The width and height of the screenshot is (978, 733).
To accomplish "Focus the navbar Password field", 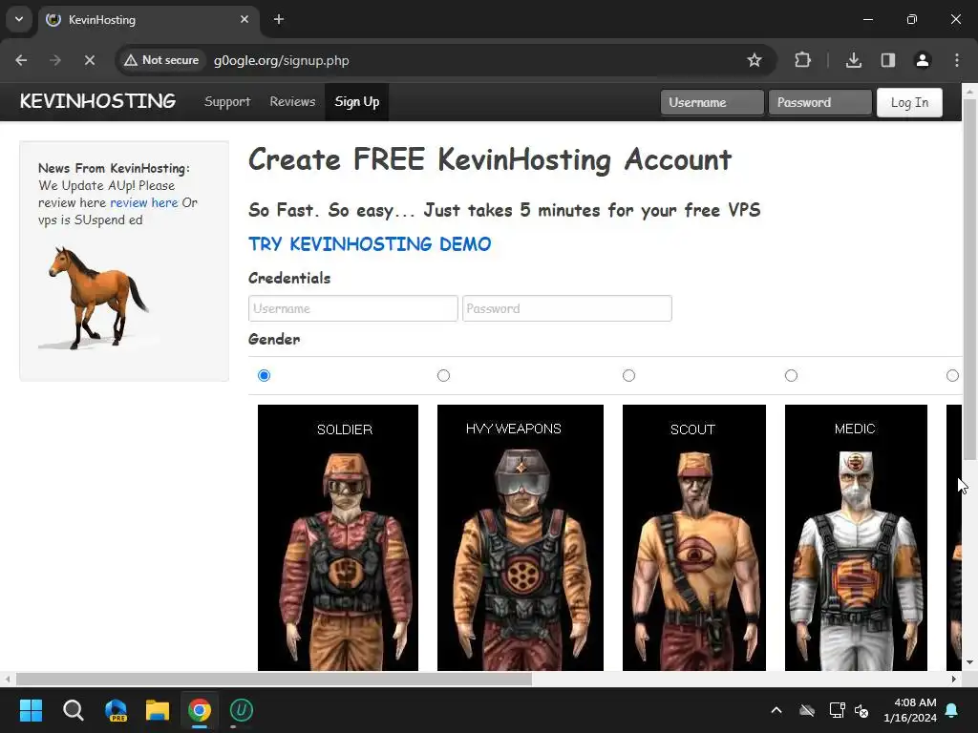I will point(820,102).
